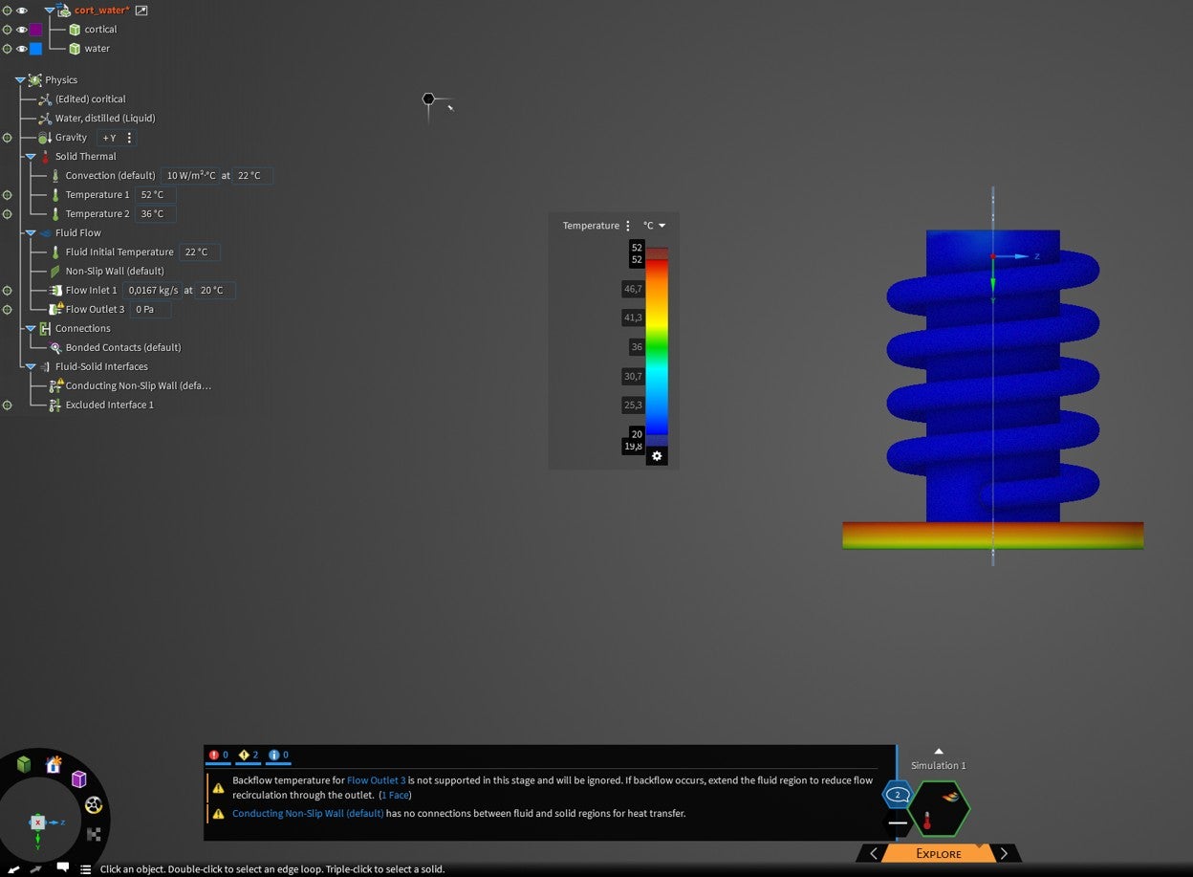Collapse the Physics tree node
The width and height of the screenshot is (1193, 877).
tap(20, 80)
